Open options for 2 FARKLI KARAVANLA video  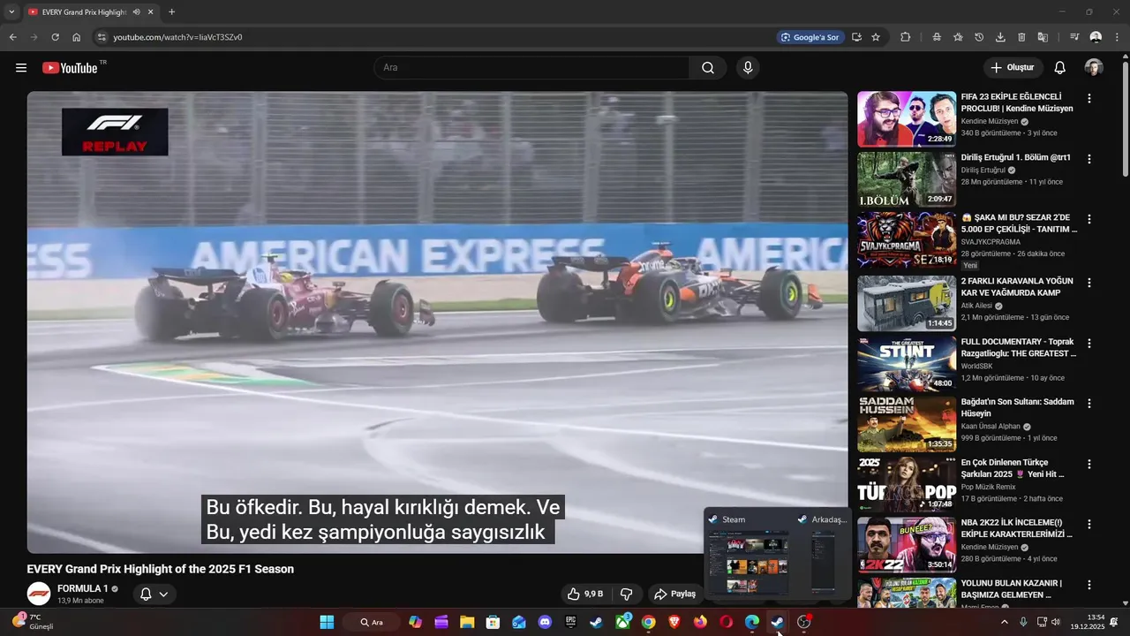tap(1089, 283)
